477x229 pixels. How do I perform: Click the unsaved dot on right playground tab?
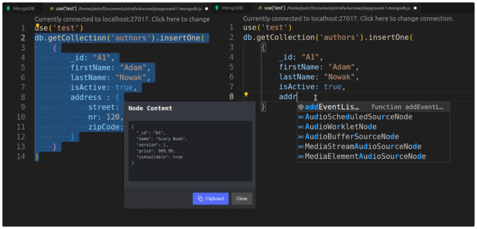click(x=416, y=9)
